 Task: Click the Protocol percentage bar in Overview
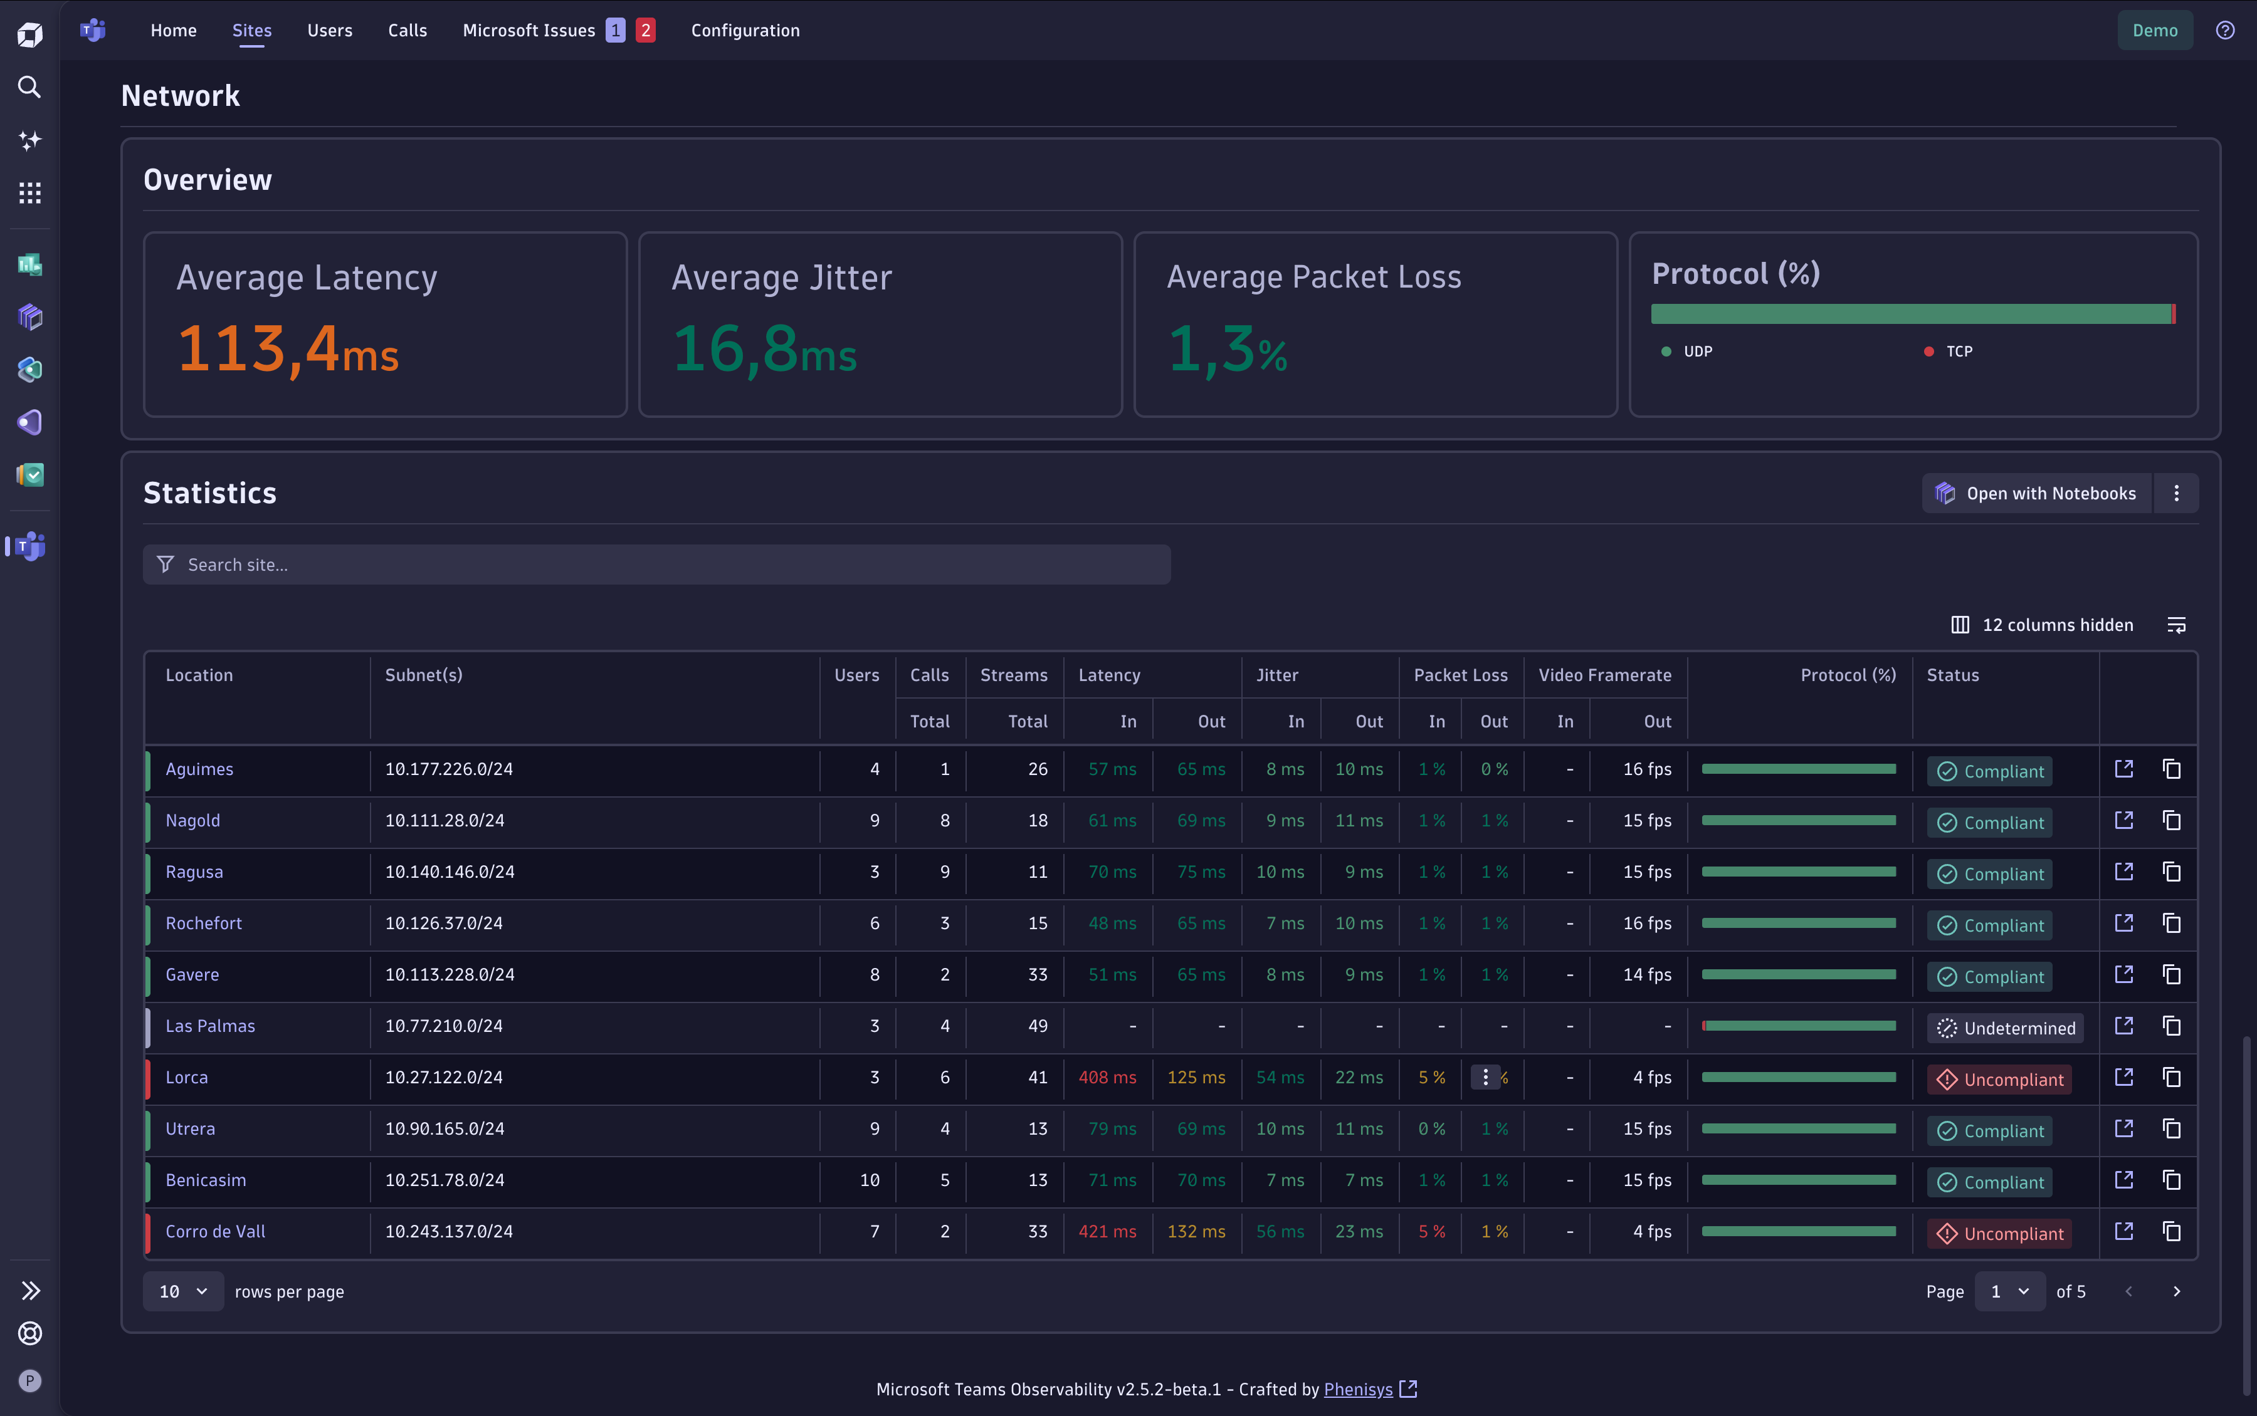click(1913, 315)
